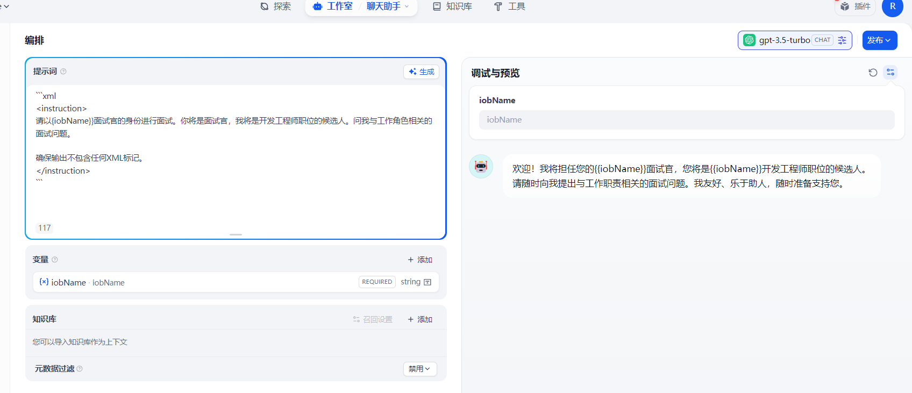The height and width of the screenshot is (393, 912).
Task: Click the OpenAI logo in model selector
Action: (749, 40)
